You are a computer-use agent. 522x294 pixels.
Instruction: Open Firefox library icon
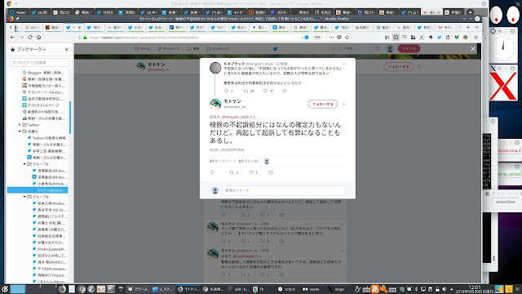coord(387,38)
